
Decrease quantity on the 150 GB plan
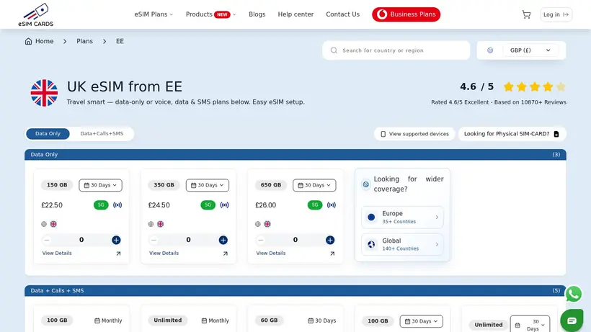tap(47, 240)
